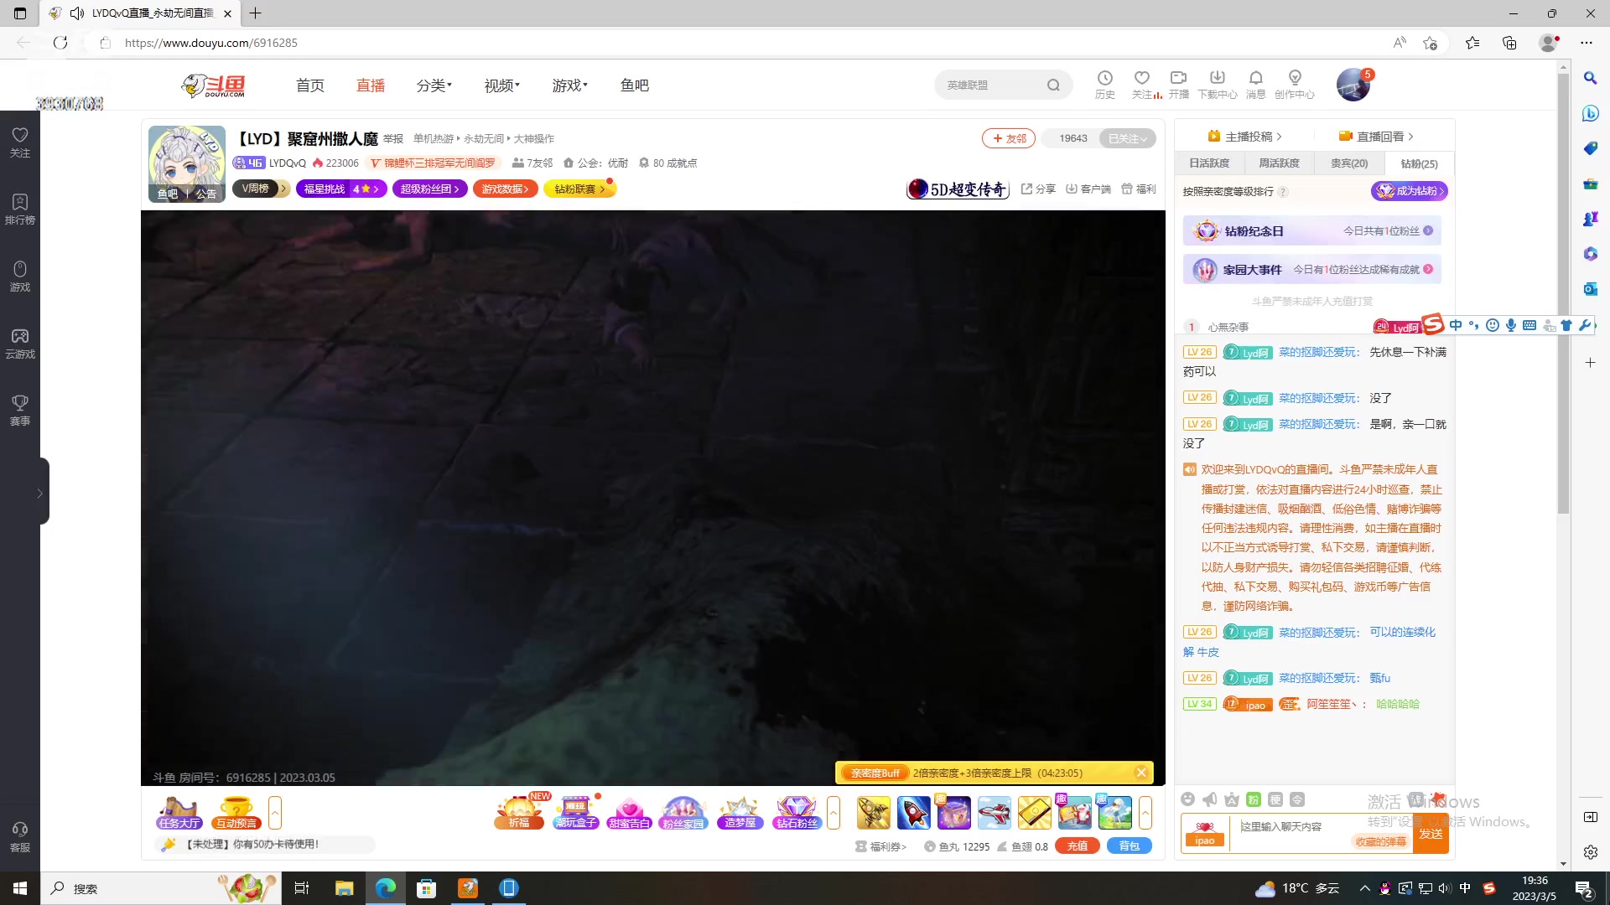The height and width of the screenshot is (905, 1610).
Task: Open the 福利 gift box link
Action: point(1139,189)
